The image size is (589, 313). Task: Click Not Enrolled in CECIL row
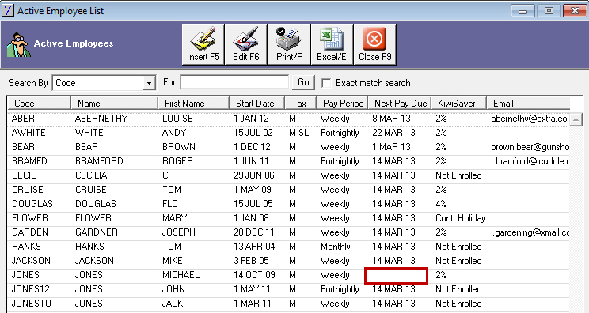tap(458, 175)
